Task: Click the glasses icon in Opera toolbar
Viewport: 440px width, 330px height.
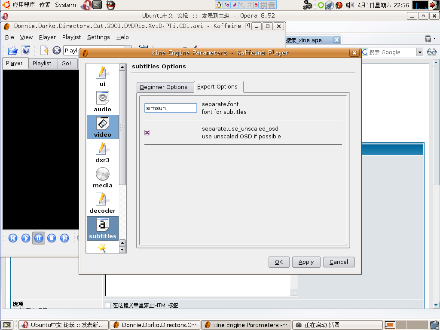Action: point(431,52)
